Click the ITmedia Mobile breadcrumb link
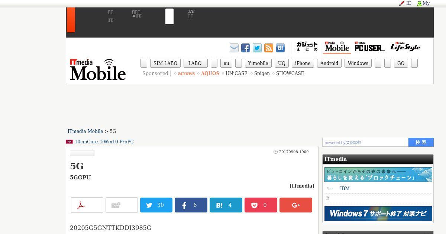 85,131
